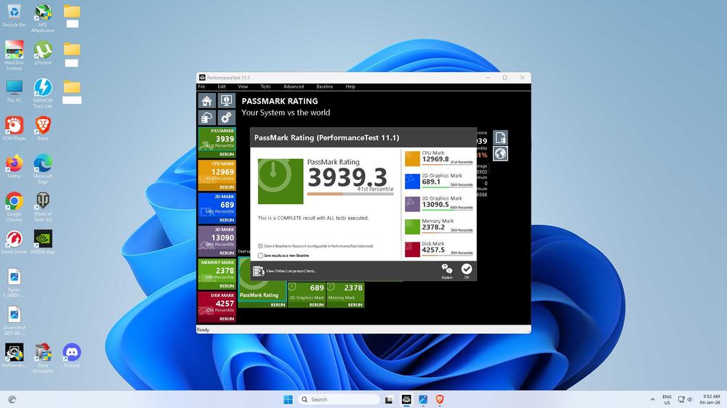
Task: Rerun the CPU Mark test in the sidebar
Action: 227,187
